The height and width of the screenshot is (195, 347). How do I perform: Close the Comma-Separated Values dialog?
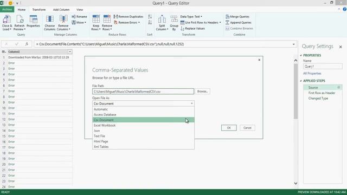pyautogui.click(x=259, y=60)
